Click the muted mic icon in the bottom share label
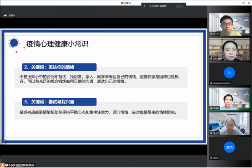Image resolution: width=252 pixels, height=168 pixels. (x=9, y=165)
